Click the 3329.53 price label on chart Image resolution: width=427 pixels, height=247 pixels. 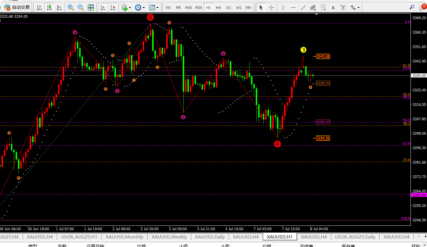[x=323, y=83]
